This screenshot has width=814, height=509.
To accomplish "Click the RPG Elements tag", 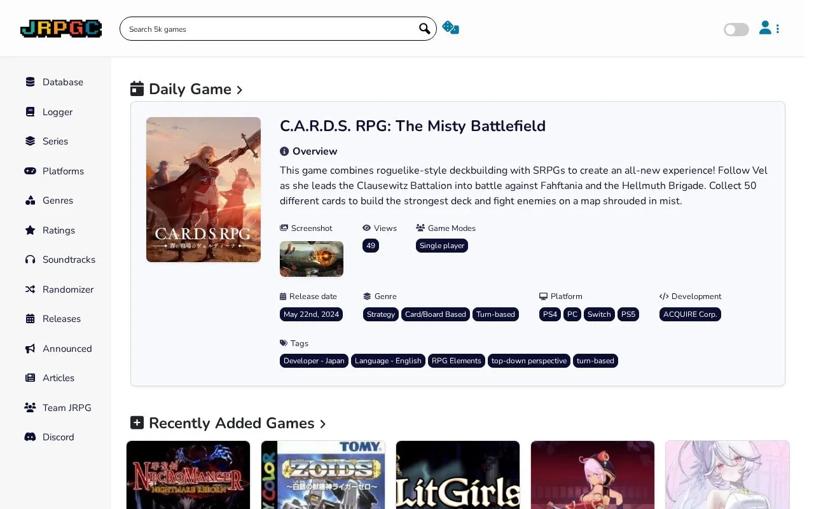I will pos(457,361).
